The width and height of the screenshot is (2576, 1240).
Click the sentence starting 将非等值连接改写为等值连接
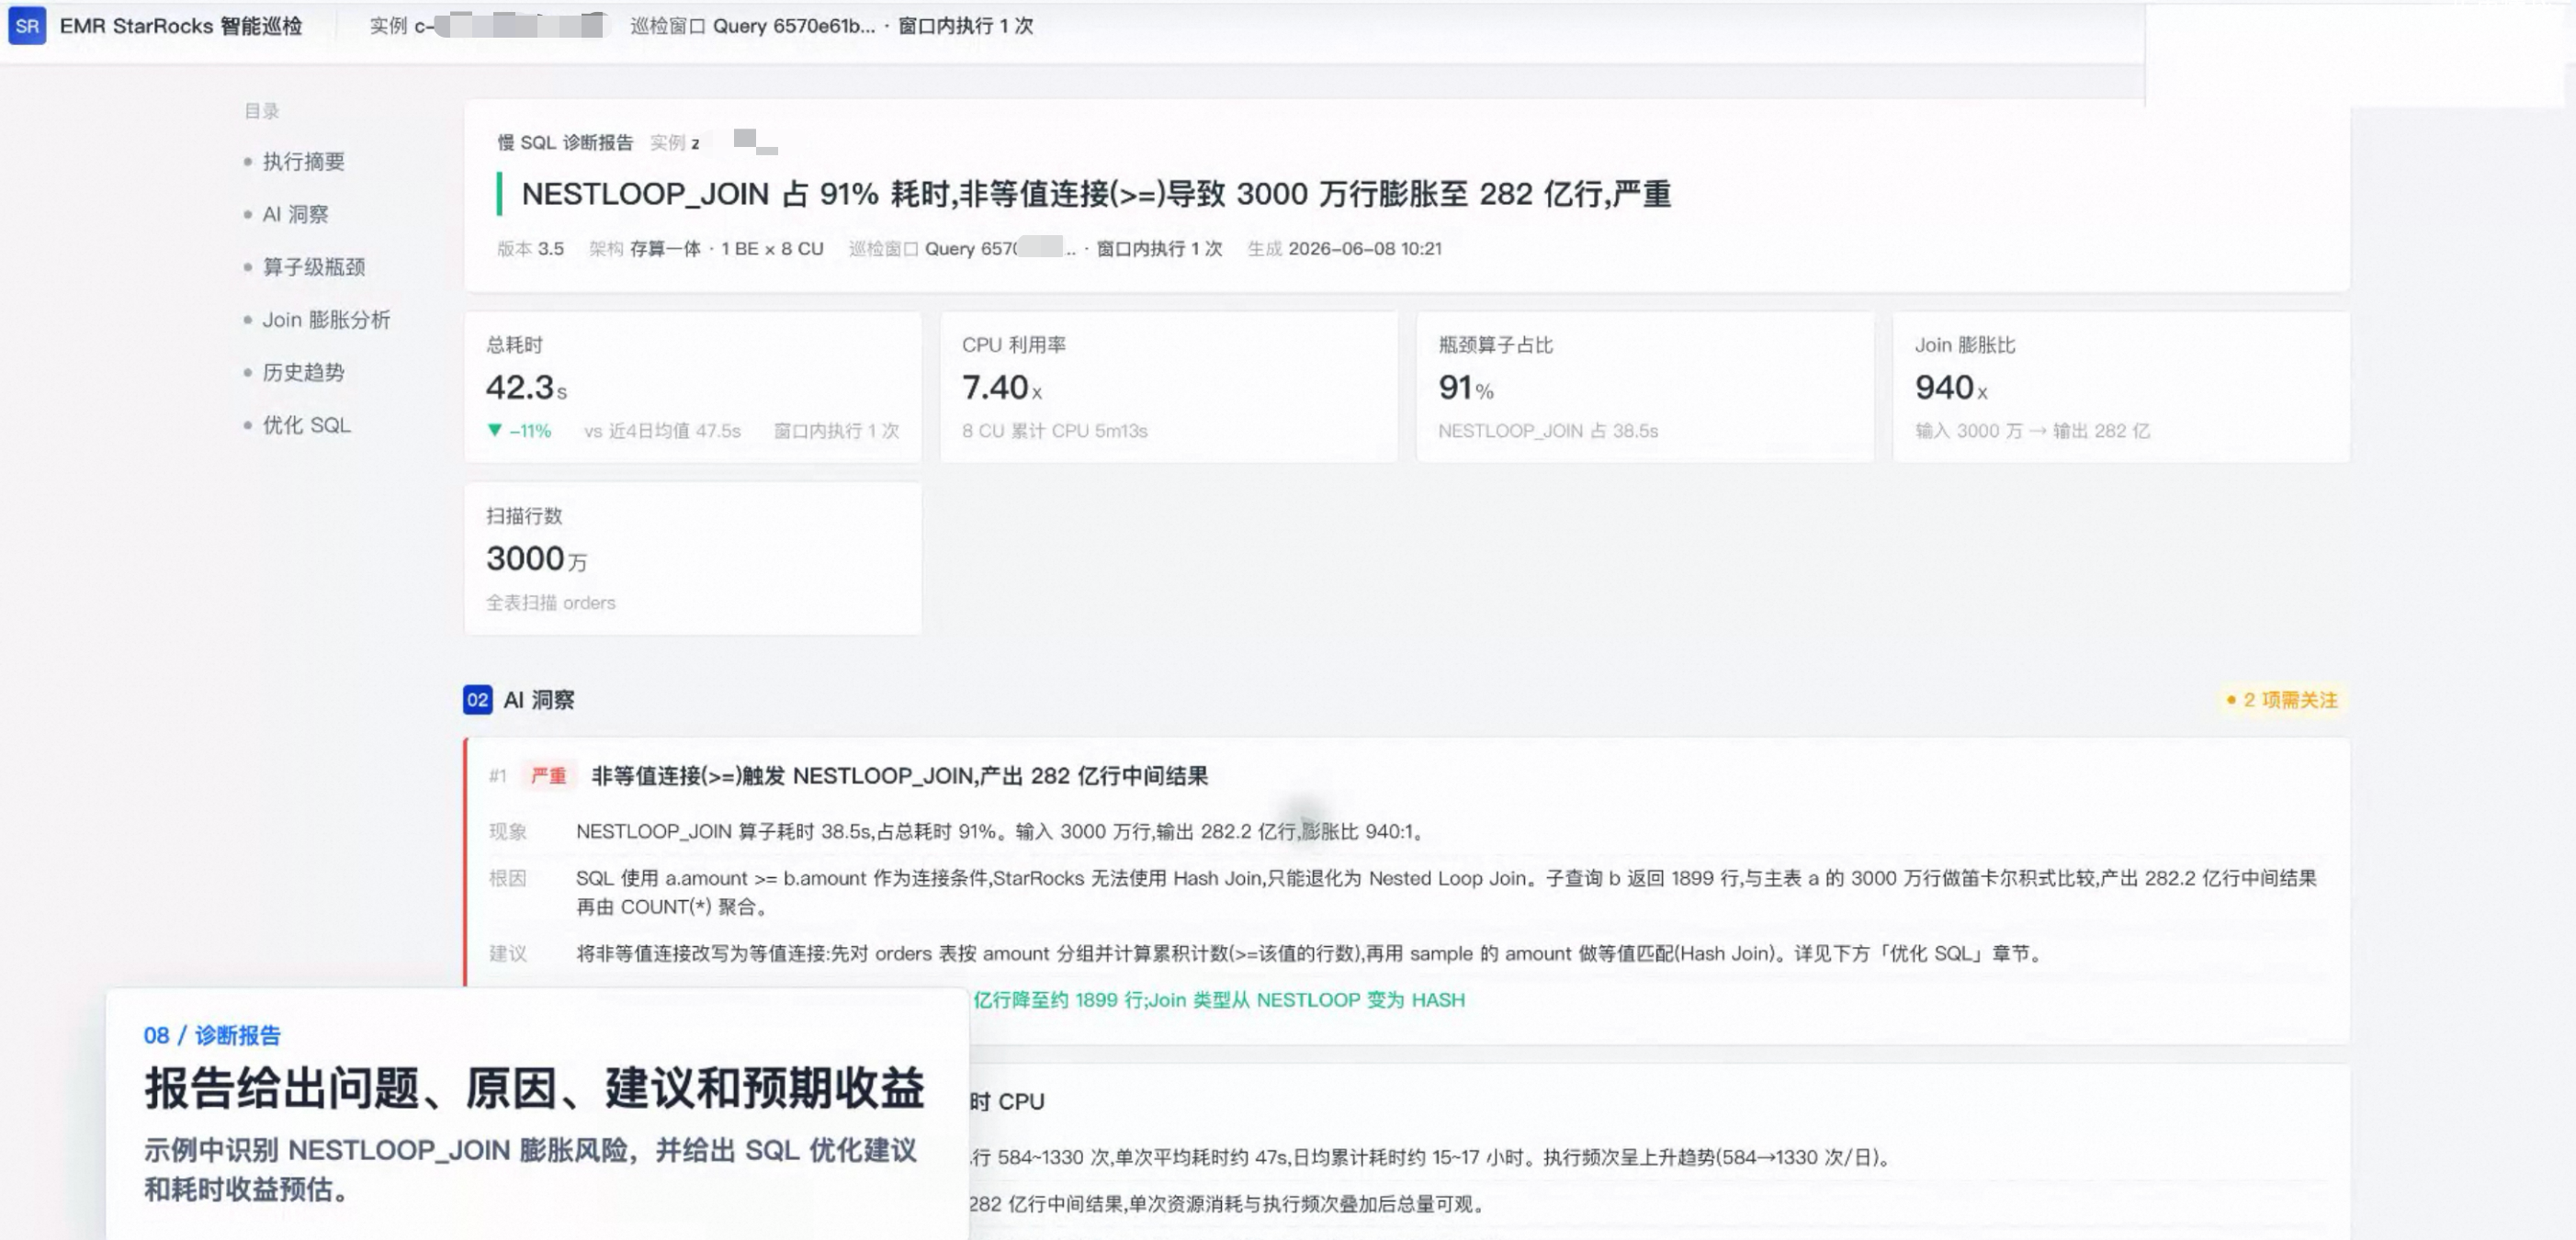pos(1309,953)
